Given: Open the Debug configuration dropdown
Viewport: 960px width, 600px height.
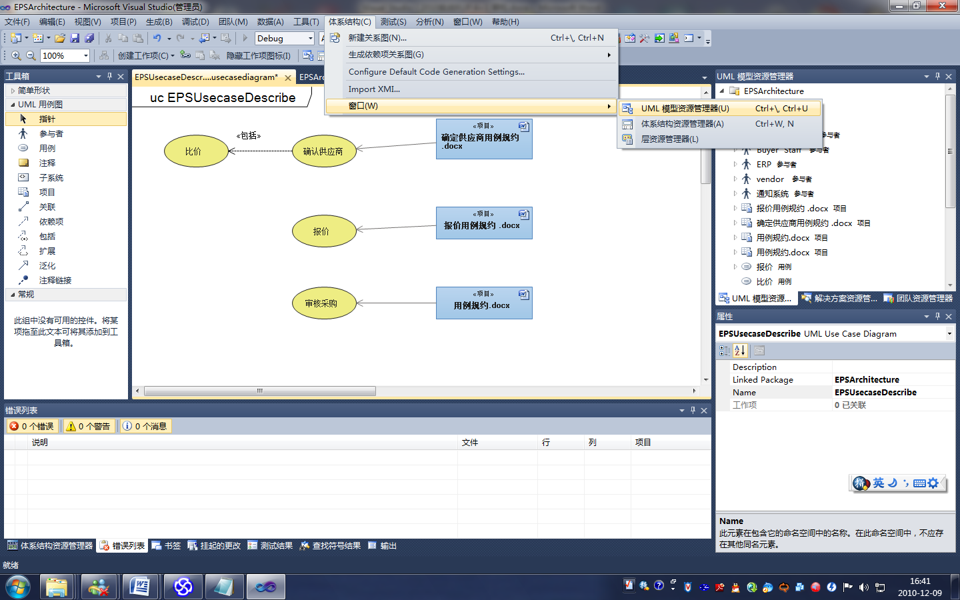Looking at the screenshot, I should [x=311, y=38].
